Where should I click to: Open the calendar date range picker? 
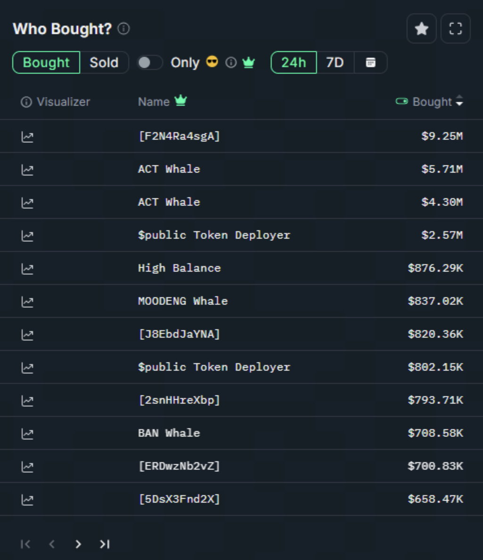[x=371, y=63]
